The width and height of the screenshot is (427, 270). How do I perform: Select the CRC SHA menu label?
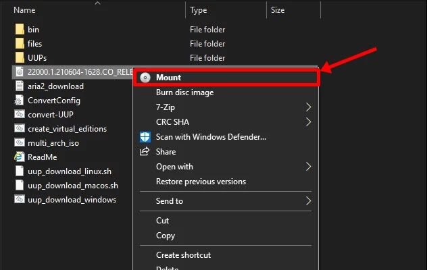172,122
